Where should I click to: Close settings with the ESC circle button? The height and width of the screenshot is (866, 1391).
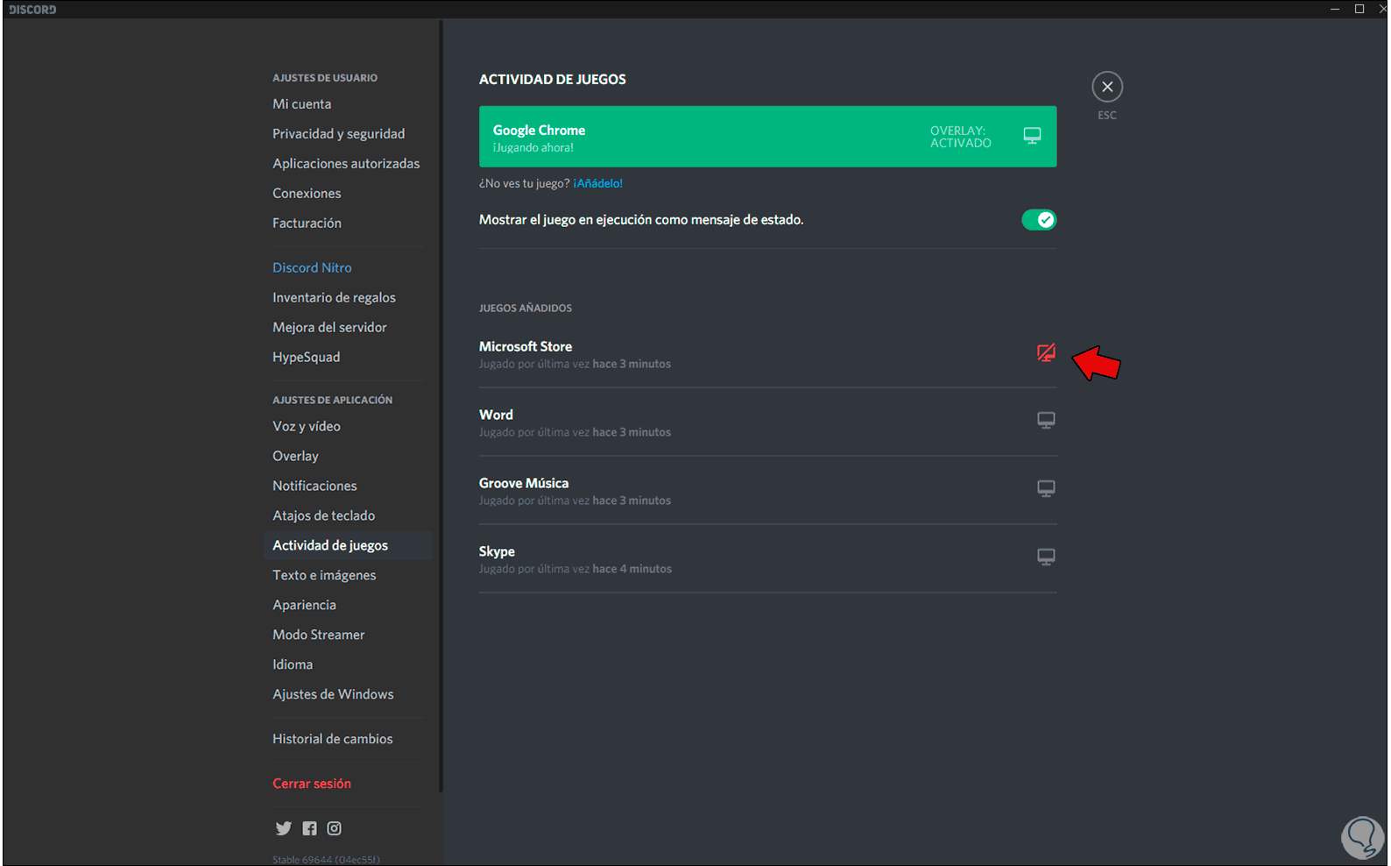[x=1107, y=87]
